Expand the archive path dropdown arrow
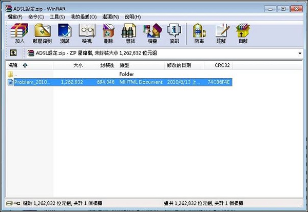This screenshot has width=308, height=212. pos(300,53)
